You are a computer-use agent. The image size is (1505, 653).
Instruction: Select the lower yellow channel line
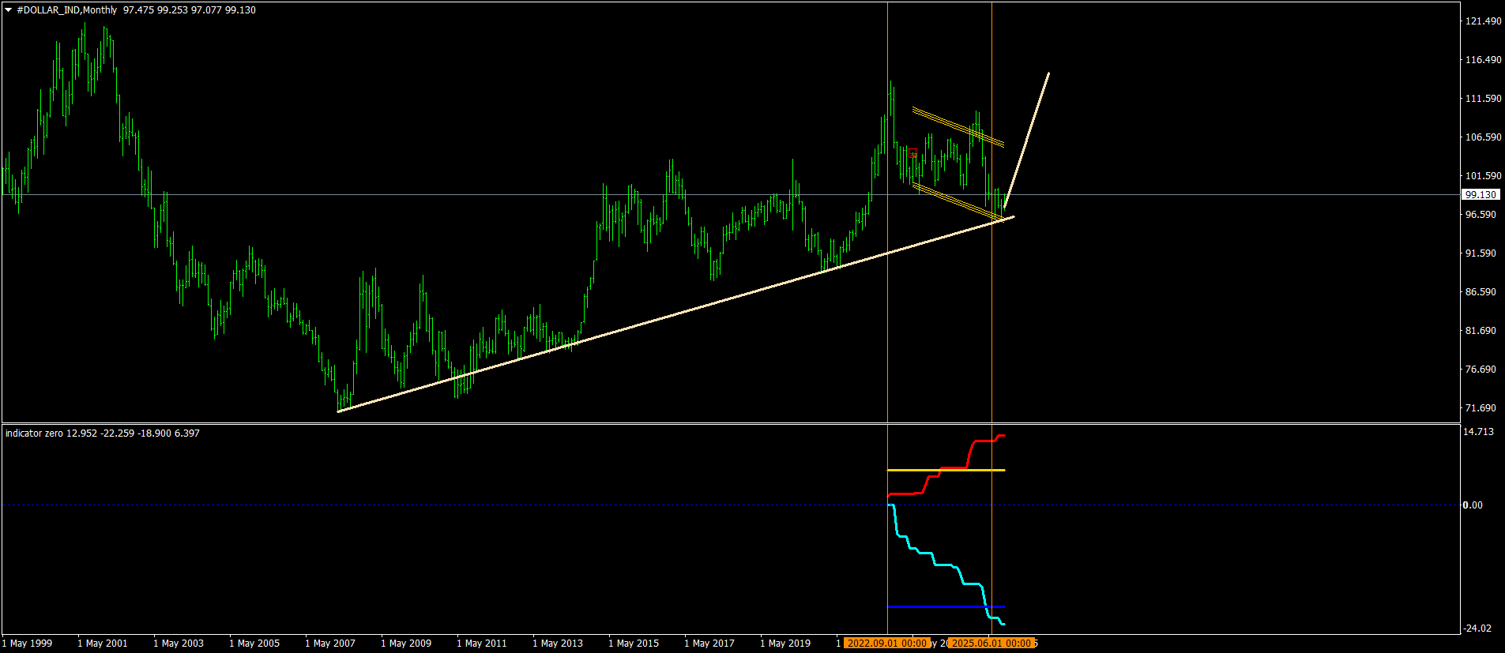[x=958, y=202]
